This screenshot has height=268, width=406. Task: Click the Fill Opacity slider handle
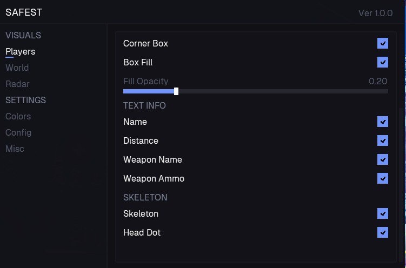(176, 91)
